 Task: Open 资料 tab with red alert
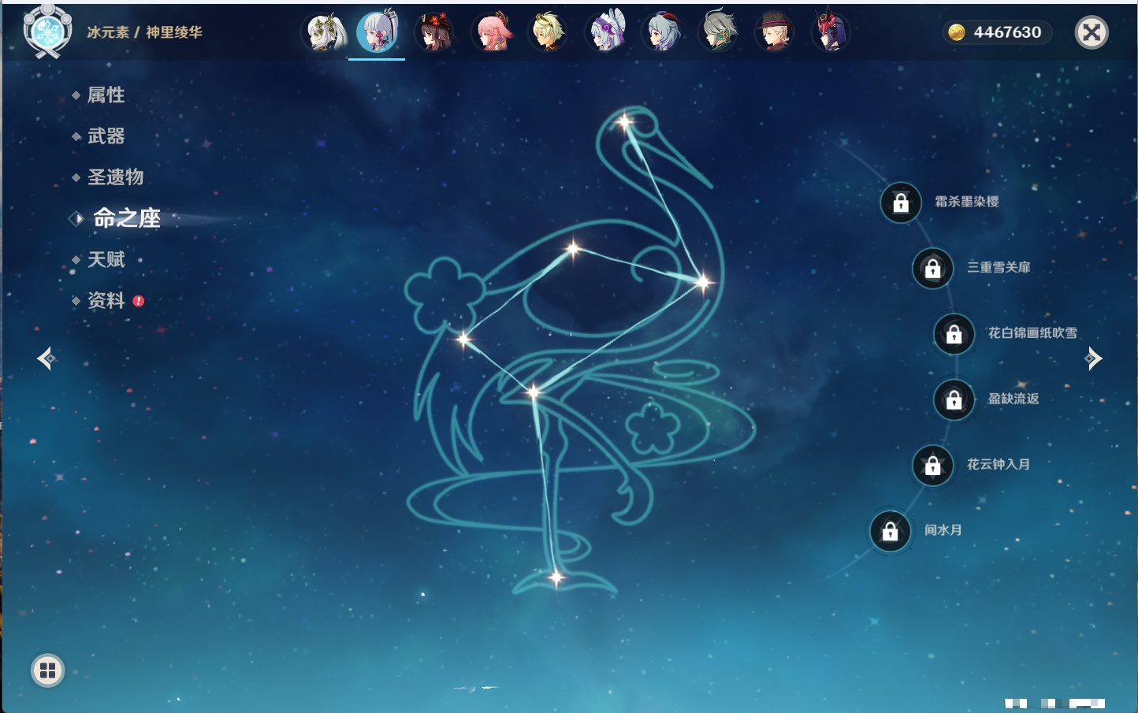106,300
